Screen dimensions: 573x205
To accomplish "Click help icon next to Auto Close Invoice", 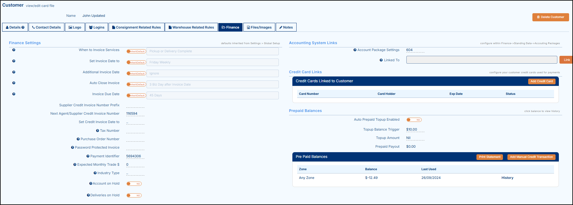I will (14, 83).
